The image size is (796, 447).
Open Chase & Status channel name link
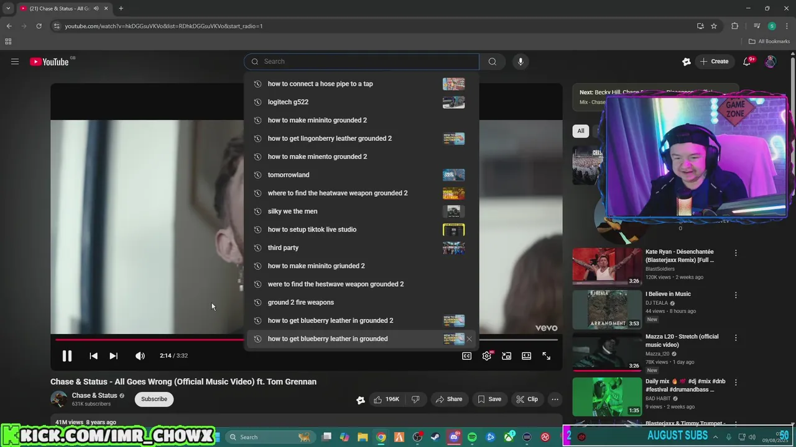click(95, 395)
